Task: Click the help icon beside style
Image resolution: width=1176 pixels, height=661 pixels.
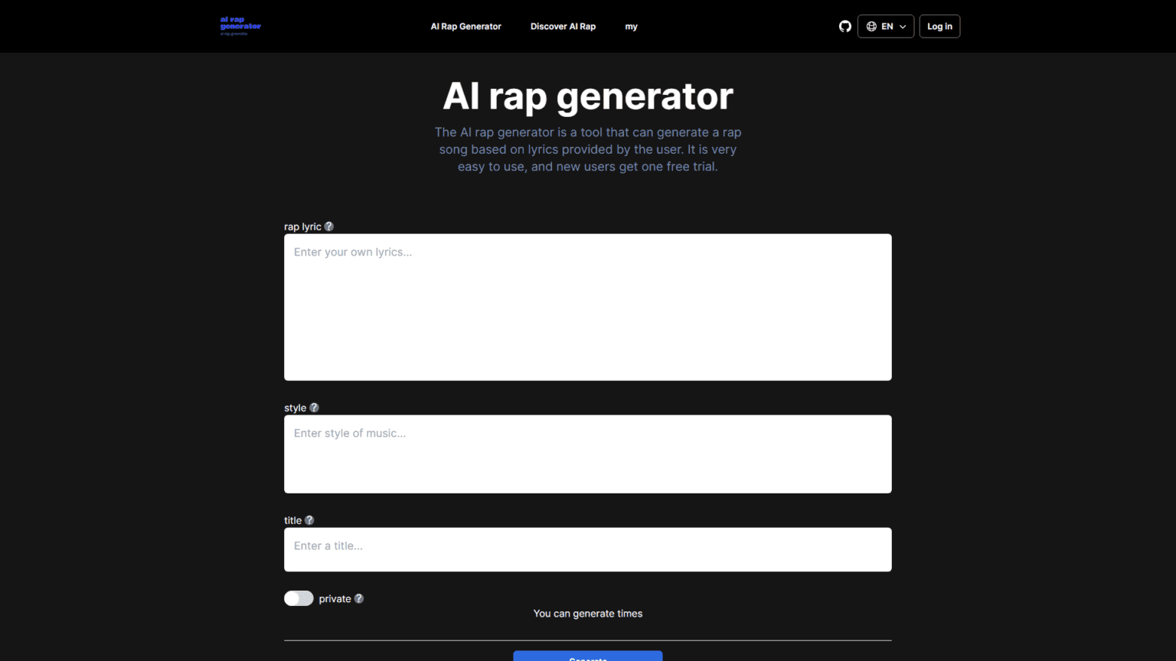Action: (x=314, y=408)
